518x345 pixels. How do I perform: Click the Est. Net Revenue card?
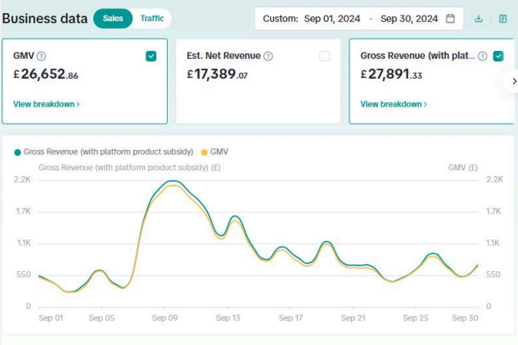click(x=258, y=90)
